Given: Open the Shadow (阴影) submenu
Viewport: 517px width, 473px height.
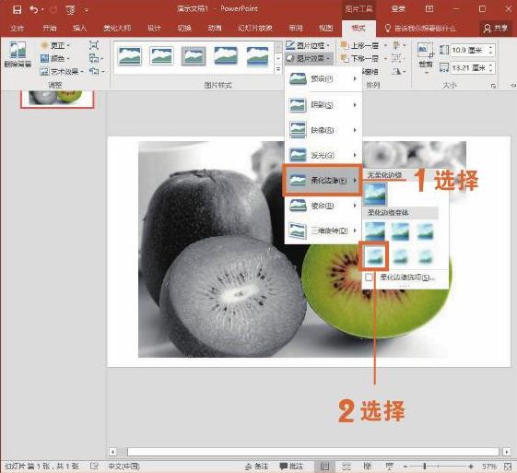Looking at the screenshot, I should click(323, 105).
